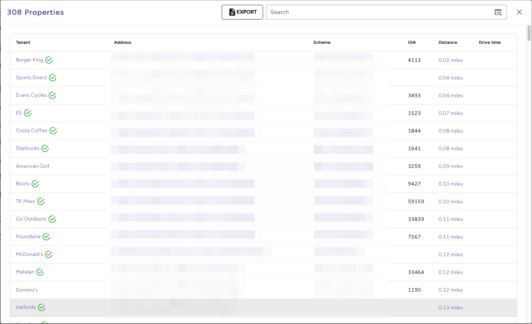Click inside the Search input field
This screenshot has width=532, height=324.
pyautogui.click(x=369, y=12)
